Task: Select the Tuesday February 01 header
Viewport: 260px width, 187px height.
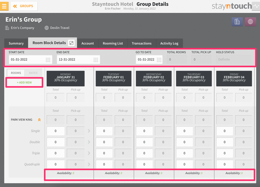Action: tap(114, 79)
